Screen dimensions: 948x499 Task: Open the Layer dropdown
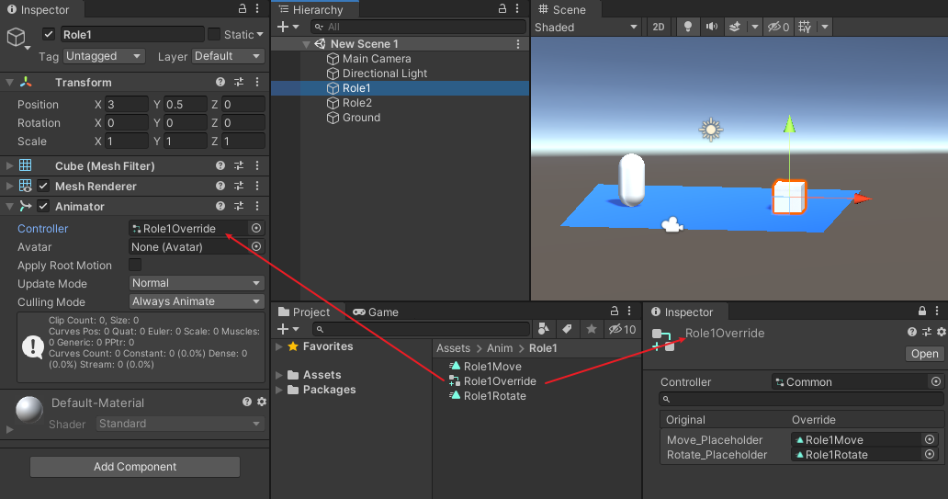(x=228, y=56)
